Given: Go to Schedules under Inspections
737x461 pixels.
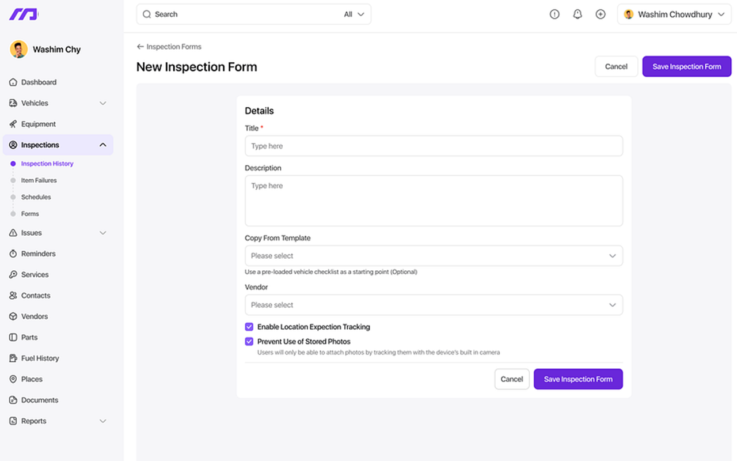Looking at the screenshot, I should (x=36, y=197).
